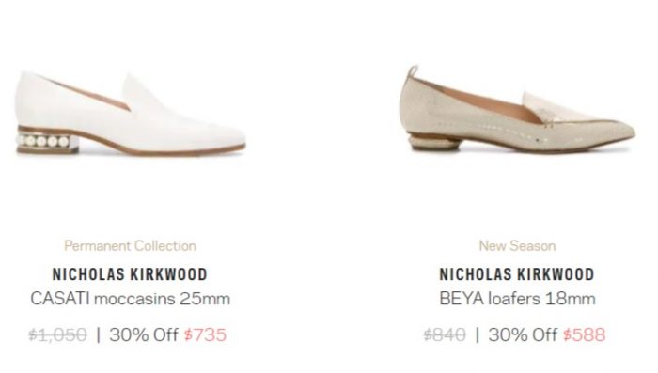658x373 pixels.
Task: Open the white CASATI moccasin product image
Action: (x=131, y=114)
